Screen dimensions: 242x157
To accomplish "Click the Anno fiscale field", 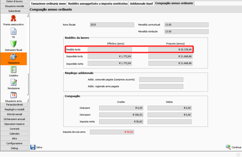I will (112, 25).
